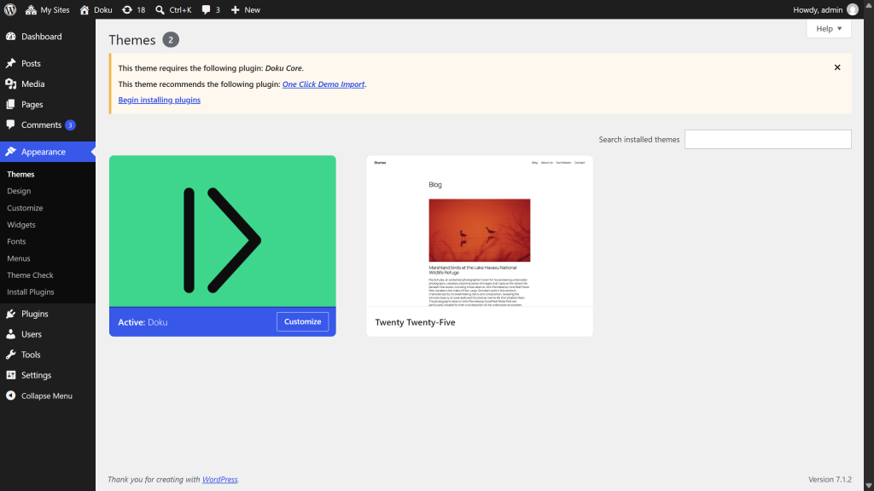Click the Appearance paintbrush icon

pos(10,152)
